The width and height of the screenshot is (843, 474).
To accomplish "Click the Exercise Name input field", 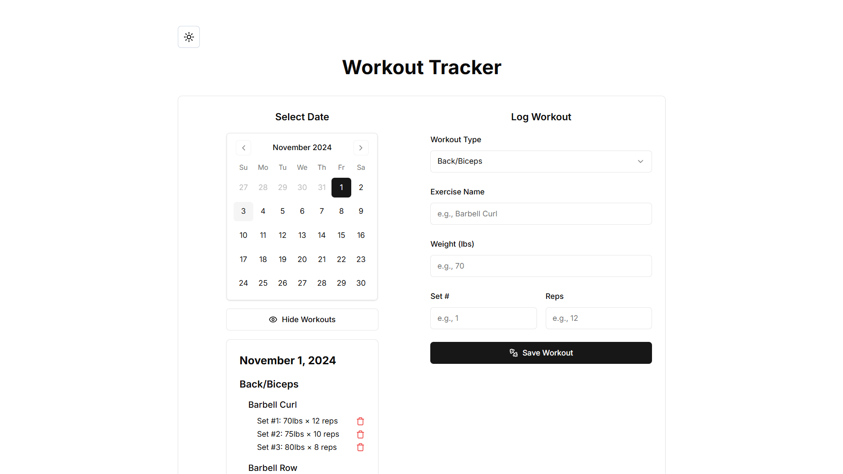I will tap(541, 214).
